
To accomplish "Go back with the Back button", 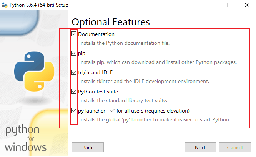I will coord(88,147).
